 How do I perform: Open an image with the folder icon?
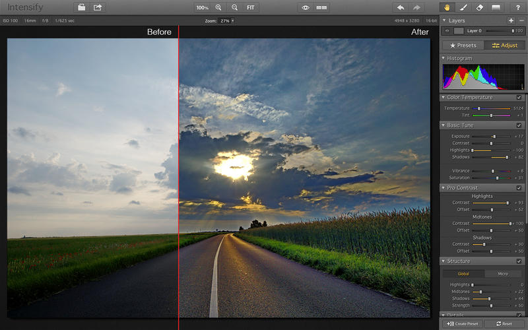click(81, 7)
